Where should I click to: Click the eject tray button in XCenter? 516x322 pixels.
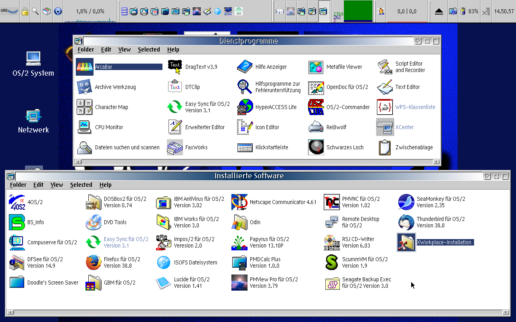tap(439, 11)
